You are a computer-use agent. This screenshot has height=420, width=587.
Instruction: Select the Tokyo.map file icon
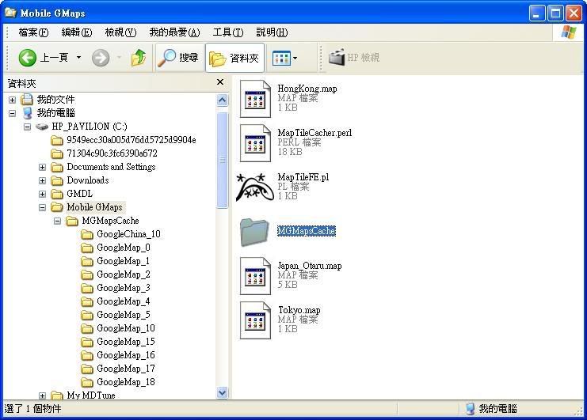(x=255, y=320)
